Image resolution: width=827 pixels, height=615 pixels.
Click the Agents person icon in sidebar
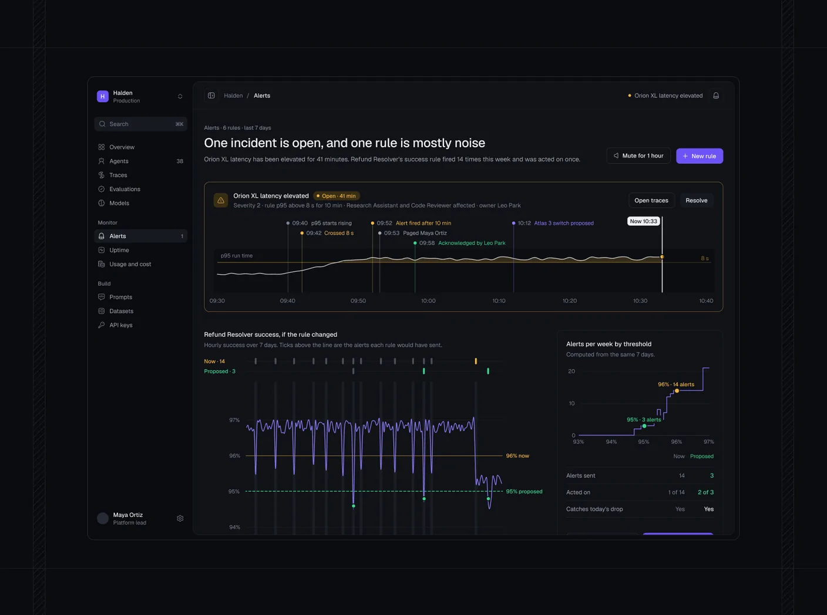102,161
